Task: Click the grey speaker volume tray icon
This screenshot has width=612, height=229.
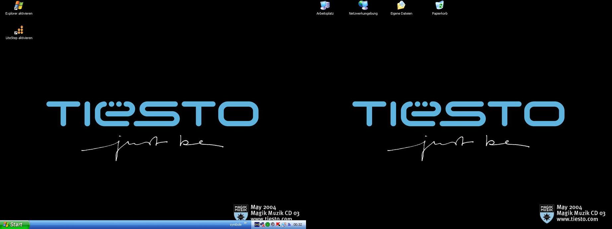Action: (x=272, y=224)
